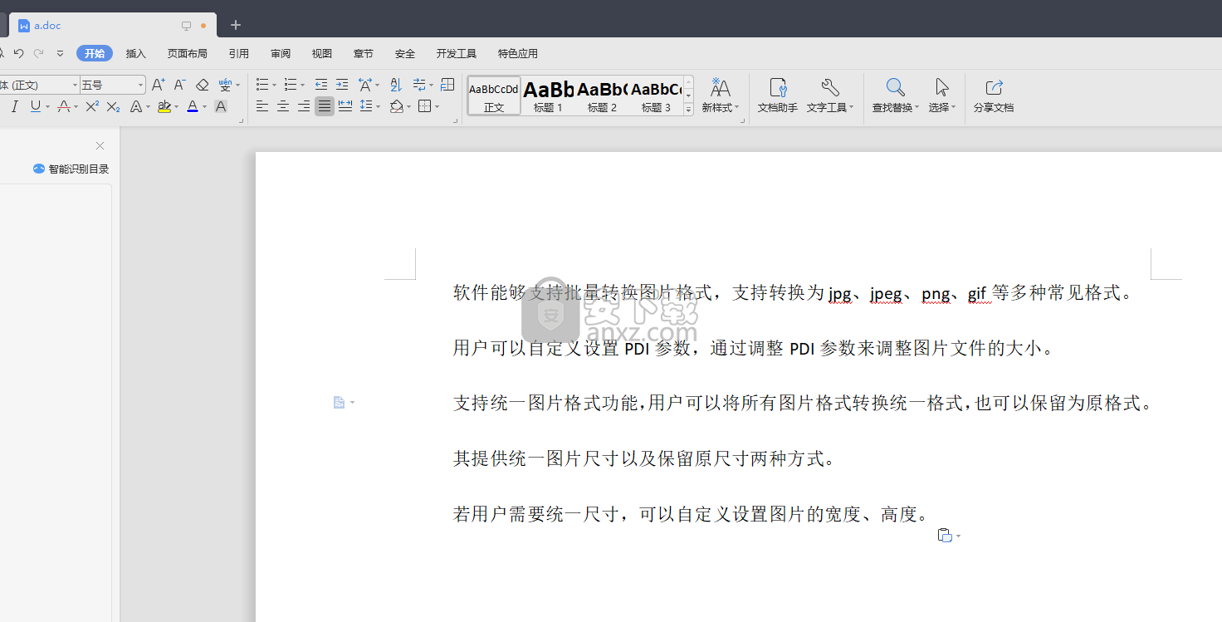Close the navigation pane with X
This screenshot has width=1222, height=622.
(100, 145)
